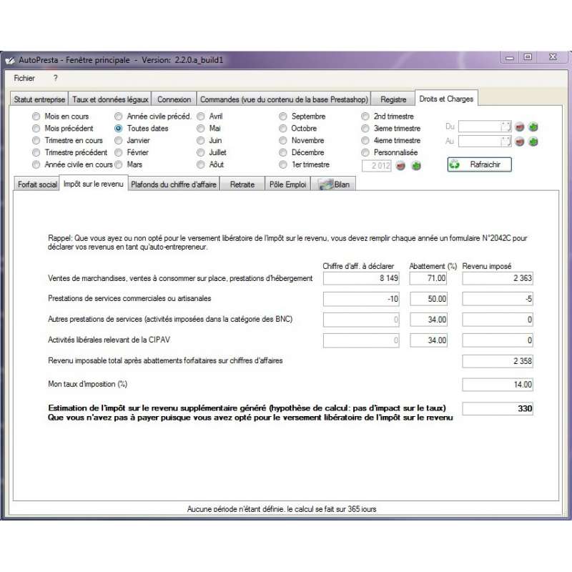572x572 pixels.
Task: Click the revenu imposé field showing 2 363
Action: pos(498,278)
